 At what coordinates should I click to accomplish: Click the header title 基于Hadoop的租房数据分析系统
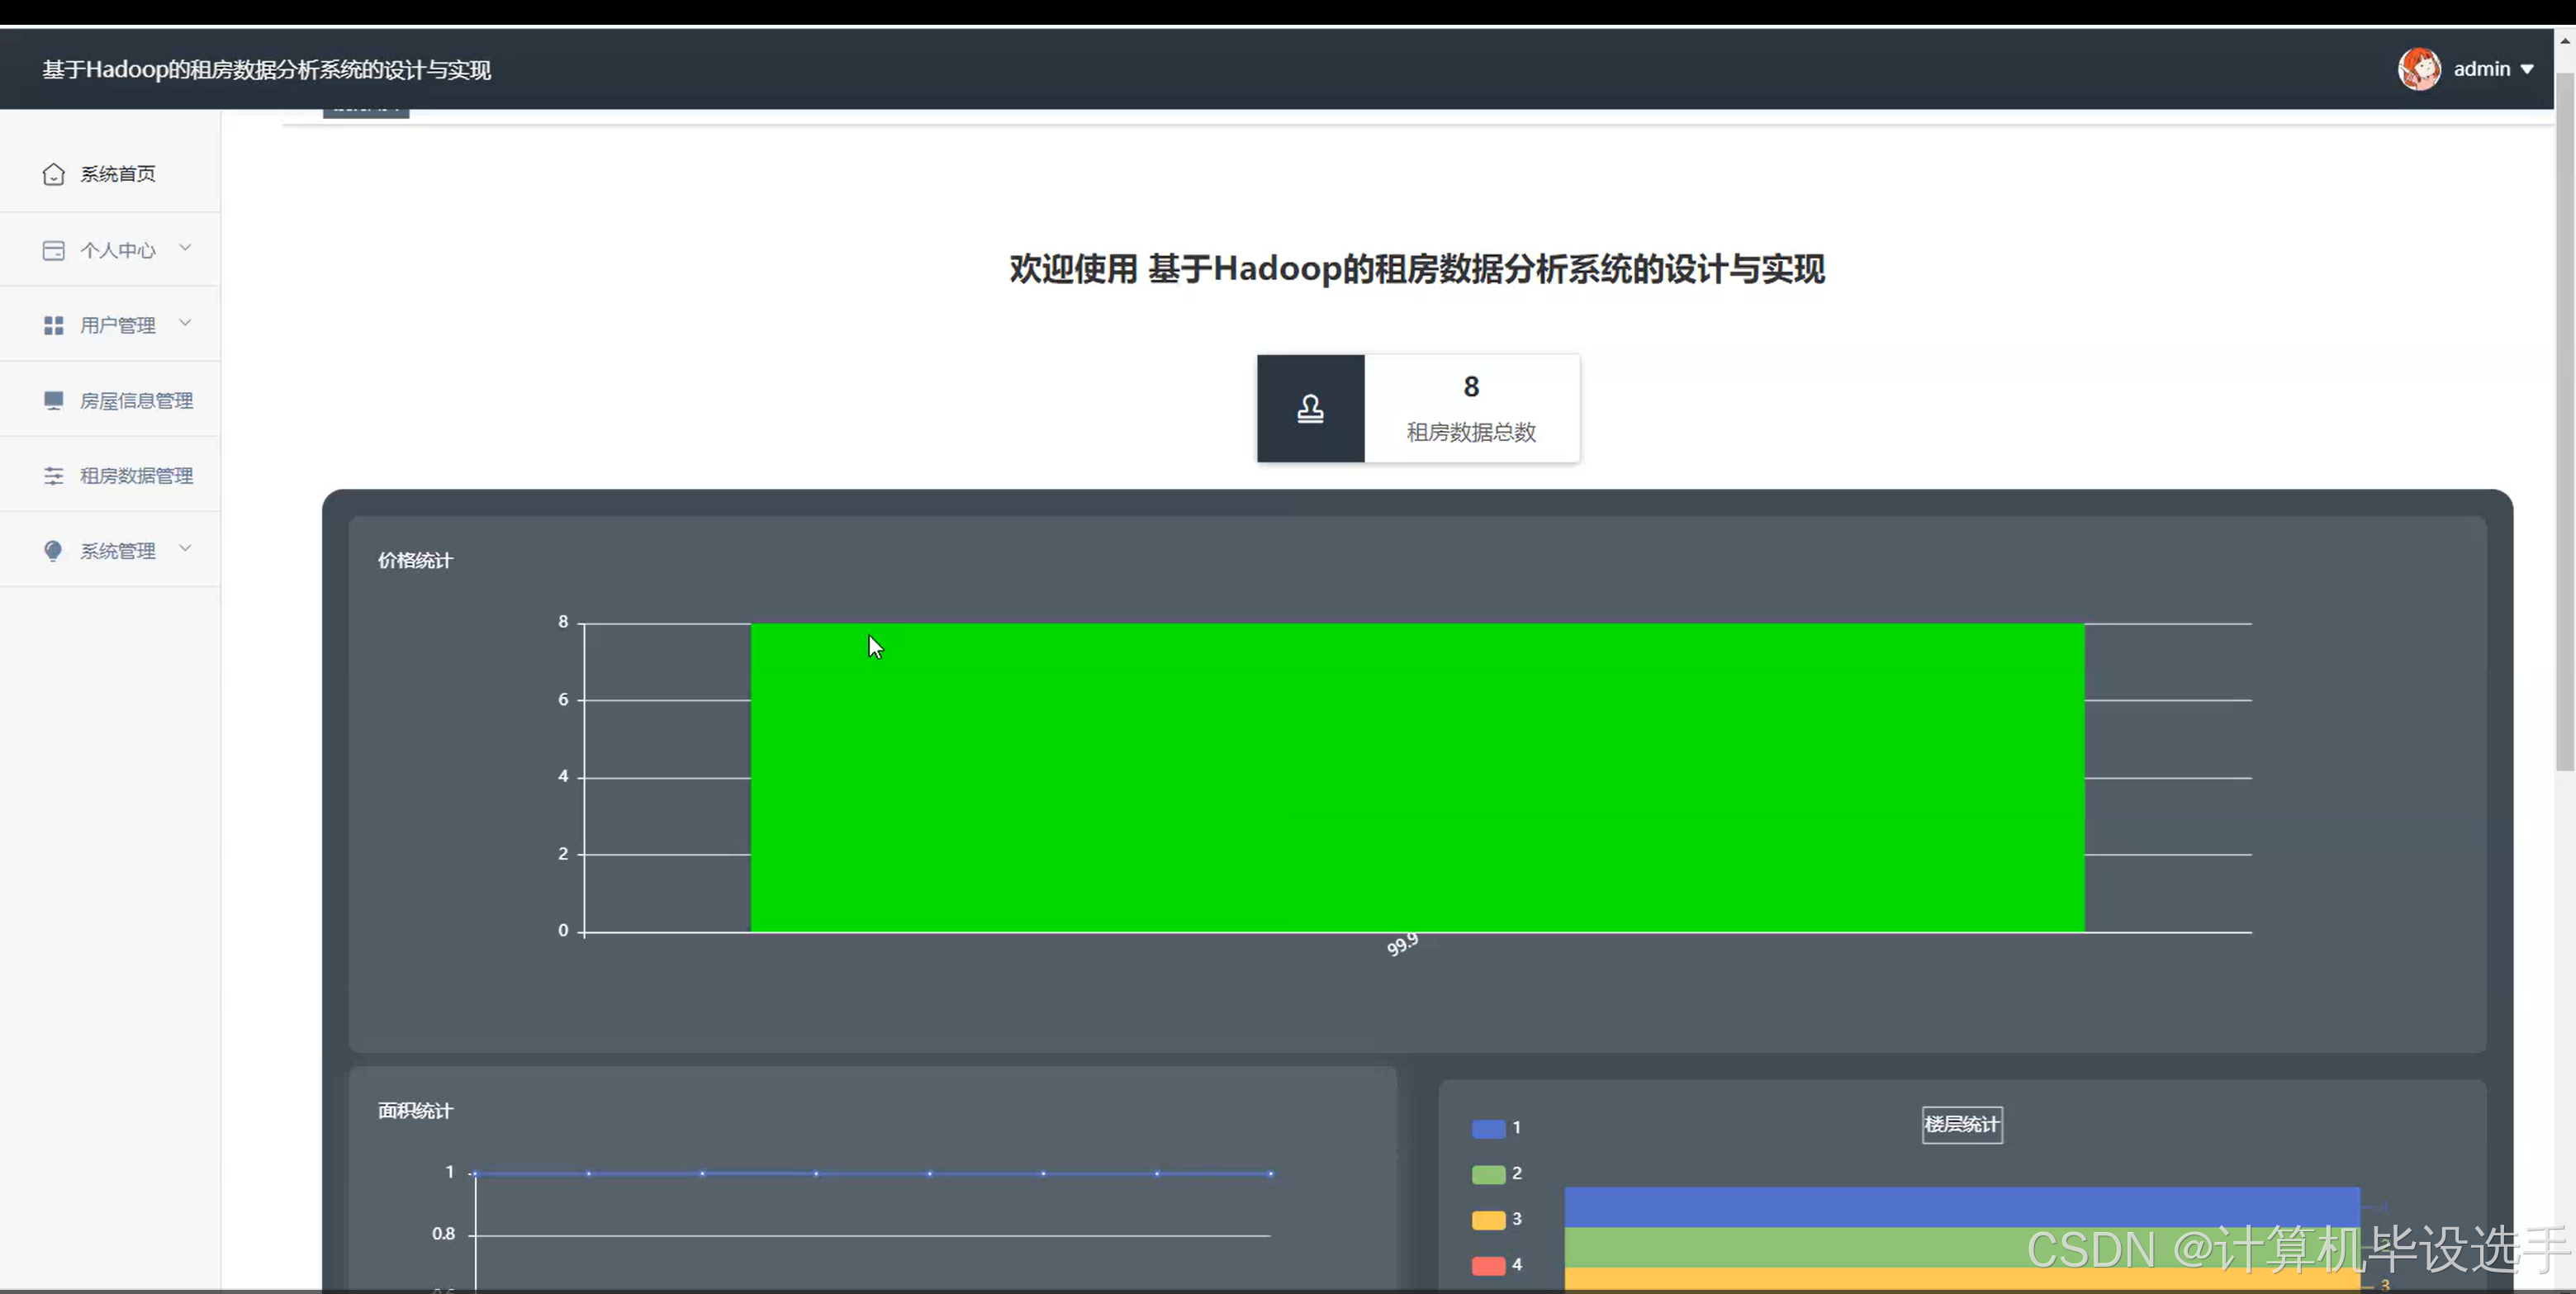(x=266, y=69)
